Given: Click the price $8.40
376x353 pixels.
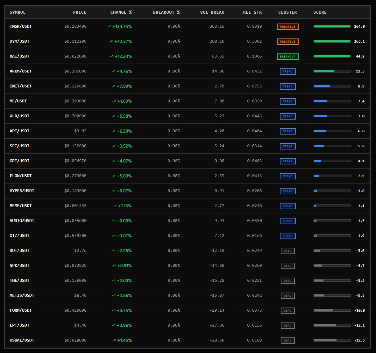Looking at the screenshot, I should click(x=80, y=295).
